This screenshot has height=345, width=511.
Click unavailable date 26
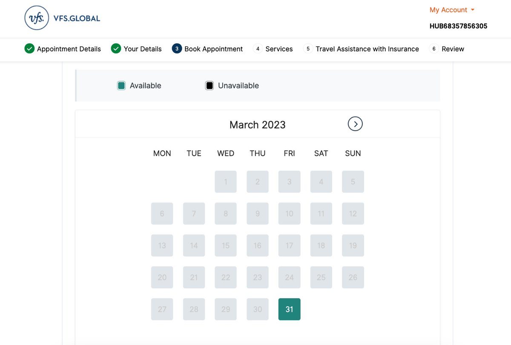point(353,277)
